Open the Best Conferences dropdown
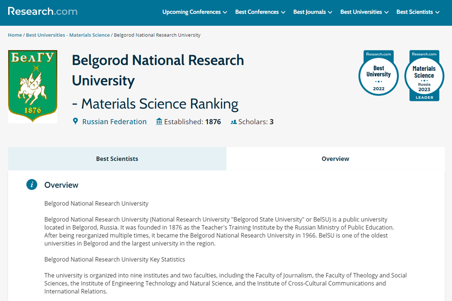The width and height of the screenshot is (452, 301). tap(260, 12)
